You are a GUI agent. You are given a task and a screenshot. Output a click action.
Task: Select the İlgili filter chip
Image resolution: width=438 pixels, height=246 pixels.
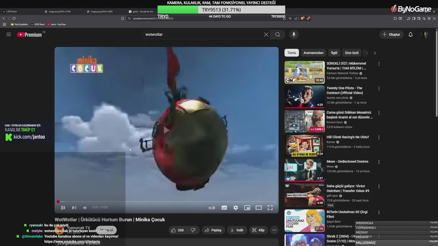[334, 53]
